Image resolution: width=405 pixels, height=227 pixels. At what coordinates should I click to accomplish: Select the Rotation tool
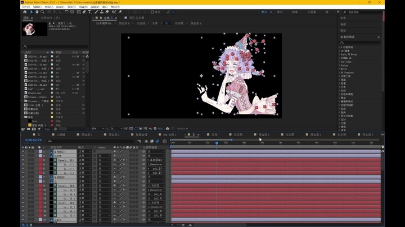(x=66, y=12)
